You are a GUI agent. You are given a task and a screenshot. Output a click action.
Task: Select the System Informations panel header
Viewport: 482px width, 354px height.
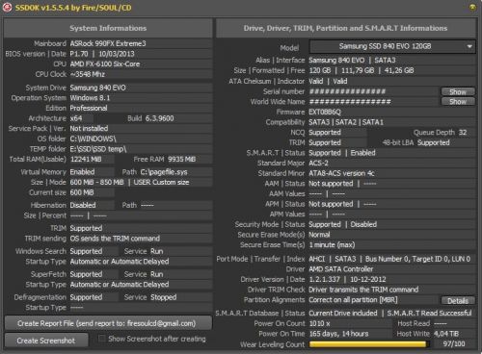pyautogui.click(x=108, y=28)
